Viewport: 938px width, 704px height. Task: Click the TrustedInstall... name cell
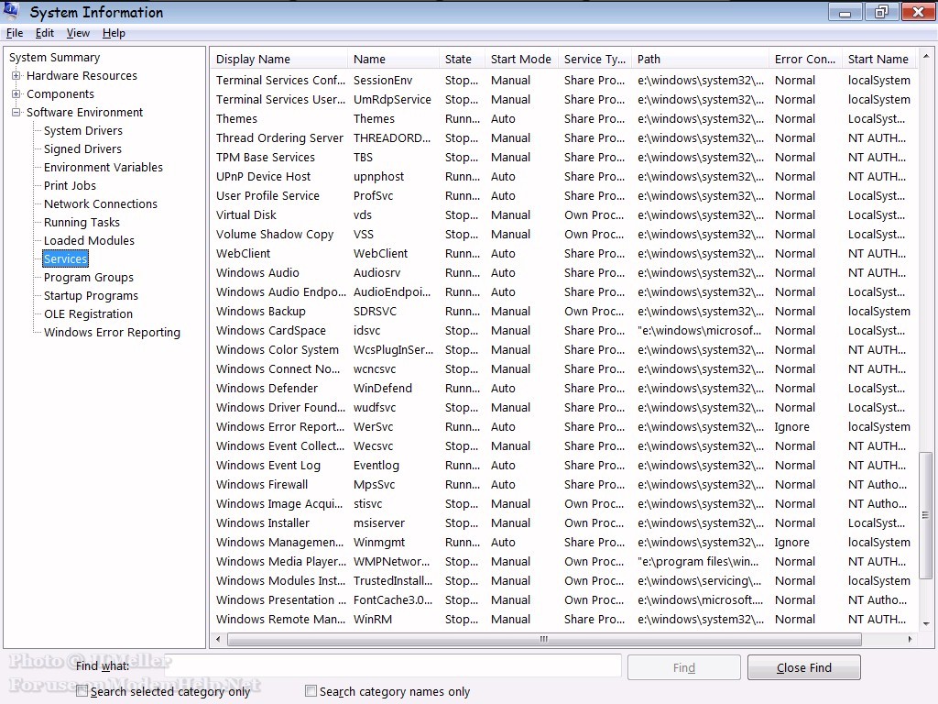(x=393, y=580)
